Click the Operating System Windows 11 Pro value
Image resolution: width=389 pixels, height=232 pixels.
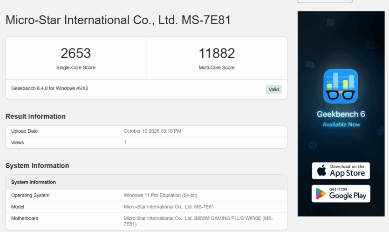click(164, 195)
